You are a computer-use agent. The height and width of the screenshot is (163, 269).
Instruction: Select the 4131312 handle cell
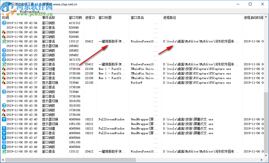tap(75, 23)
